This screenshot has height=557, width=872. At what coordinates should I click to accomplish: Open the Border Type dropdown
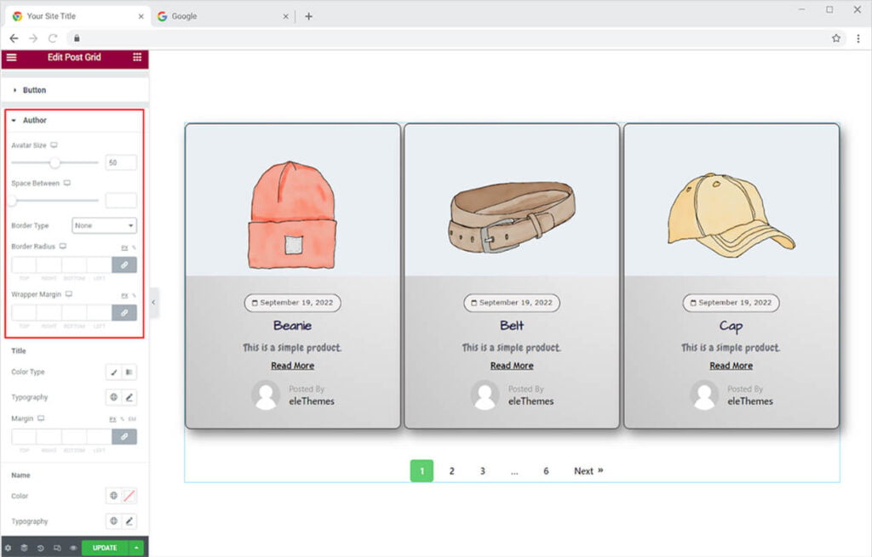105,225
